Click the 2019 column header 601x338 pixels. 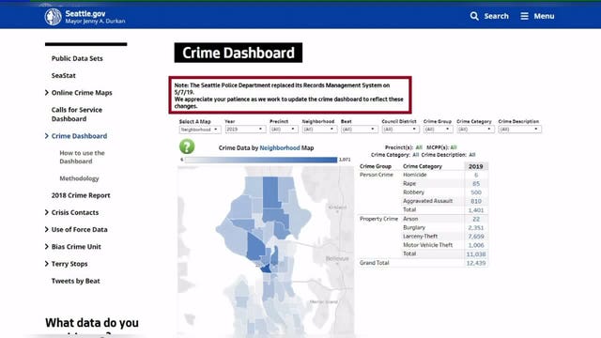point(476,166)
